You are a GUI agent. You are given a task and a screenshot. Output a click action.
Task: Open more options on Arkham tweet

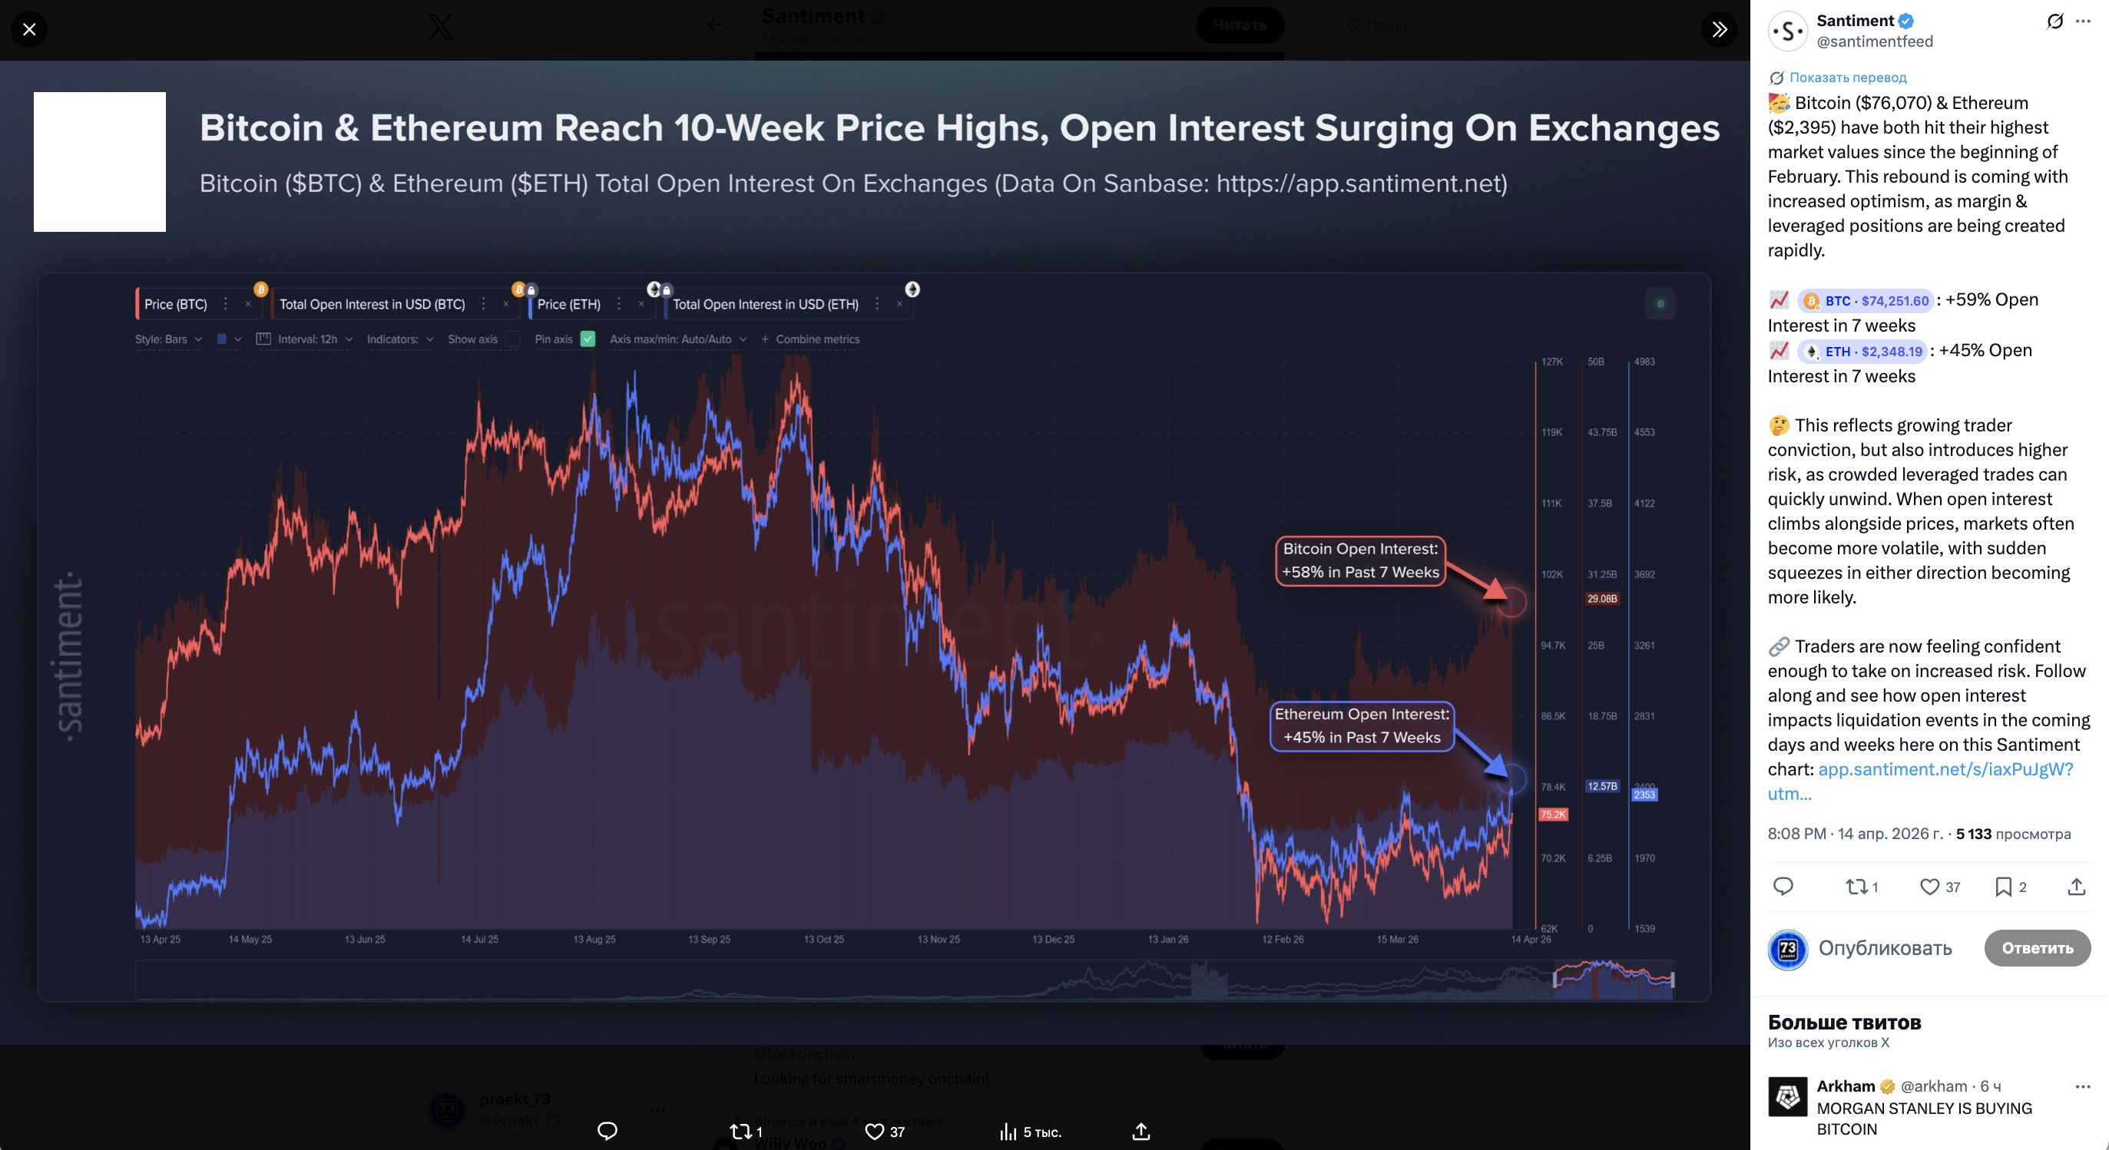(2083, 1086)
